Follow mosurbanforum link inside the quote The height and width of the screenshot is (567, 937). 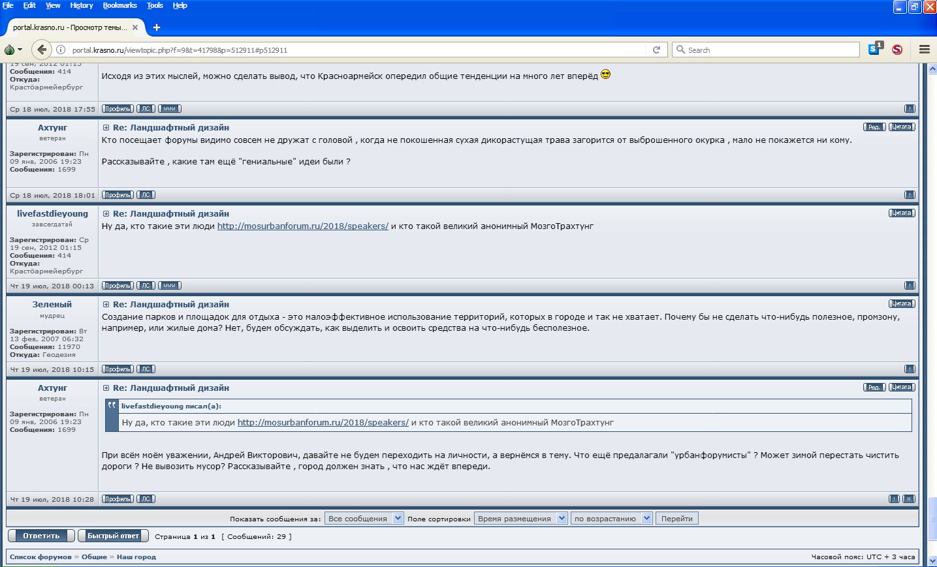point(323,423)
